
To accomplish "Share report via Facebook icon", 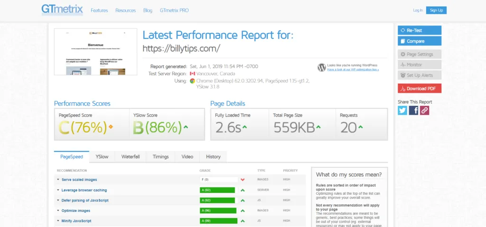I will [413, 111].
